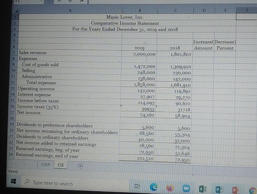257x194 pixels.
Task: Select the Sales revenue label cell
Action: [32, 53]
